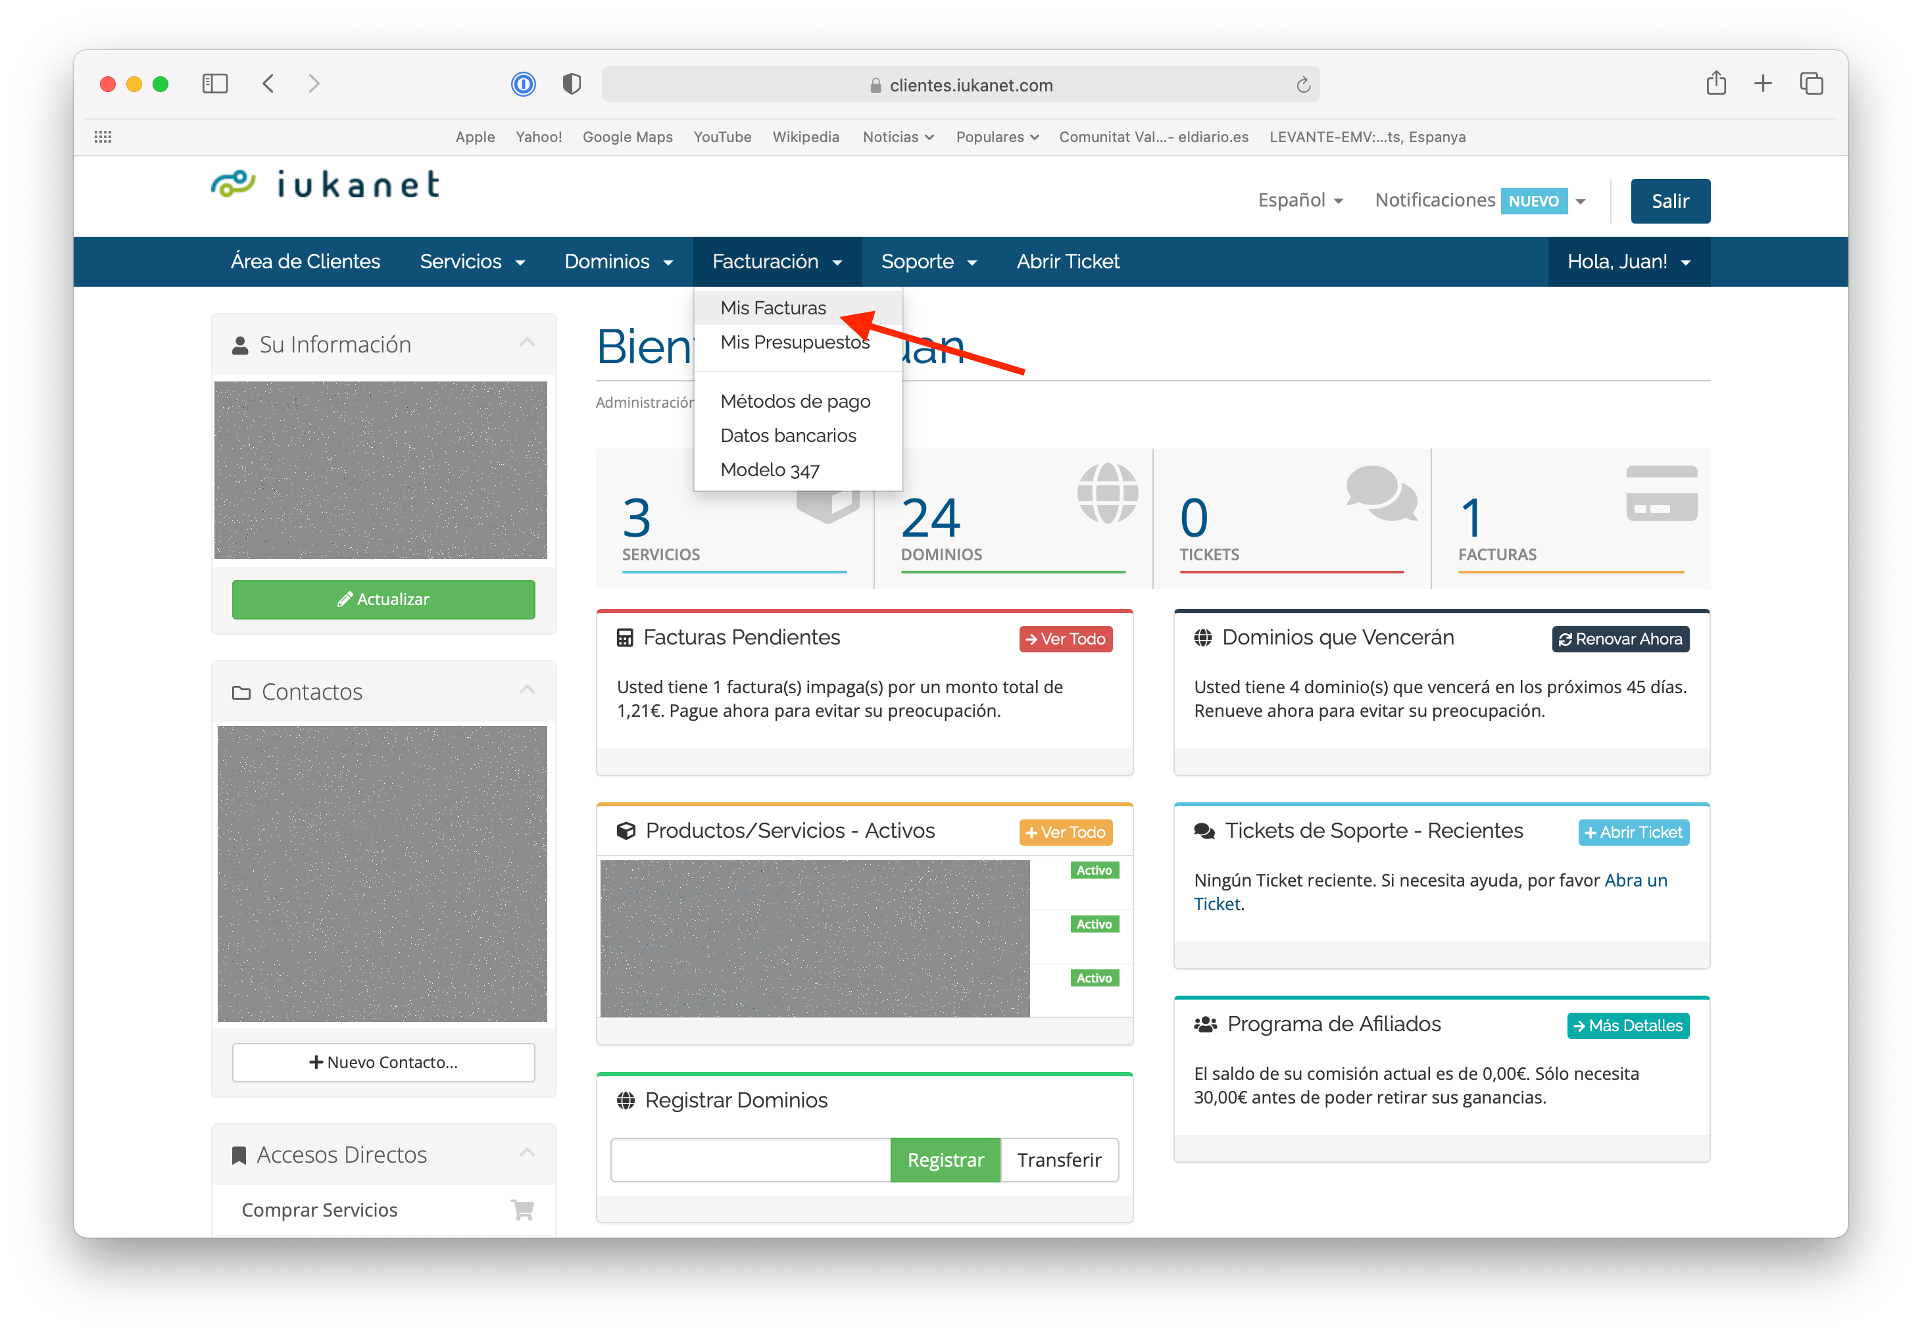
Task: Click the Transferir button
Action: pos(1059,1160)
